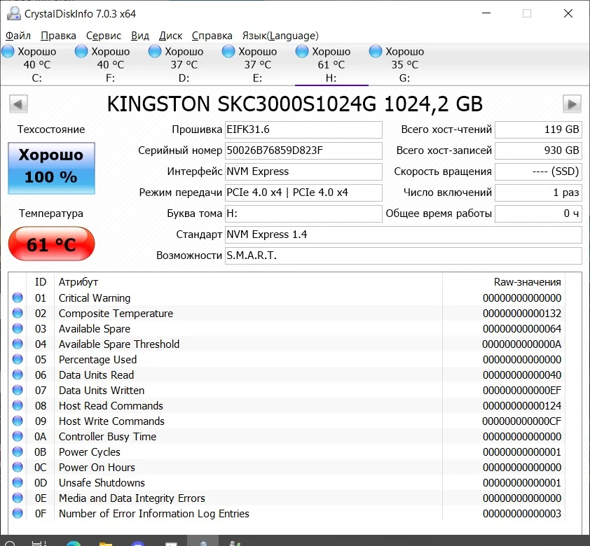The image size is (590, 546).
Task: Click rotation speed value ---- (SSD)
Action: point(538,171)
